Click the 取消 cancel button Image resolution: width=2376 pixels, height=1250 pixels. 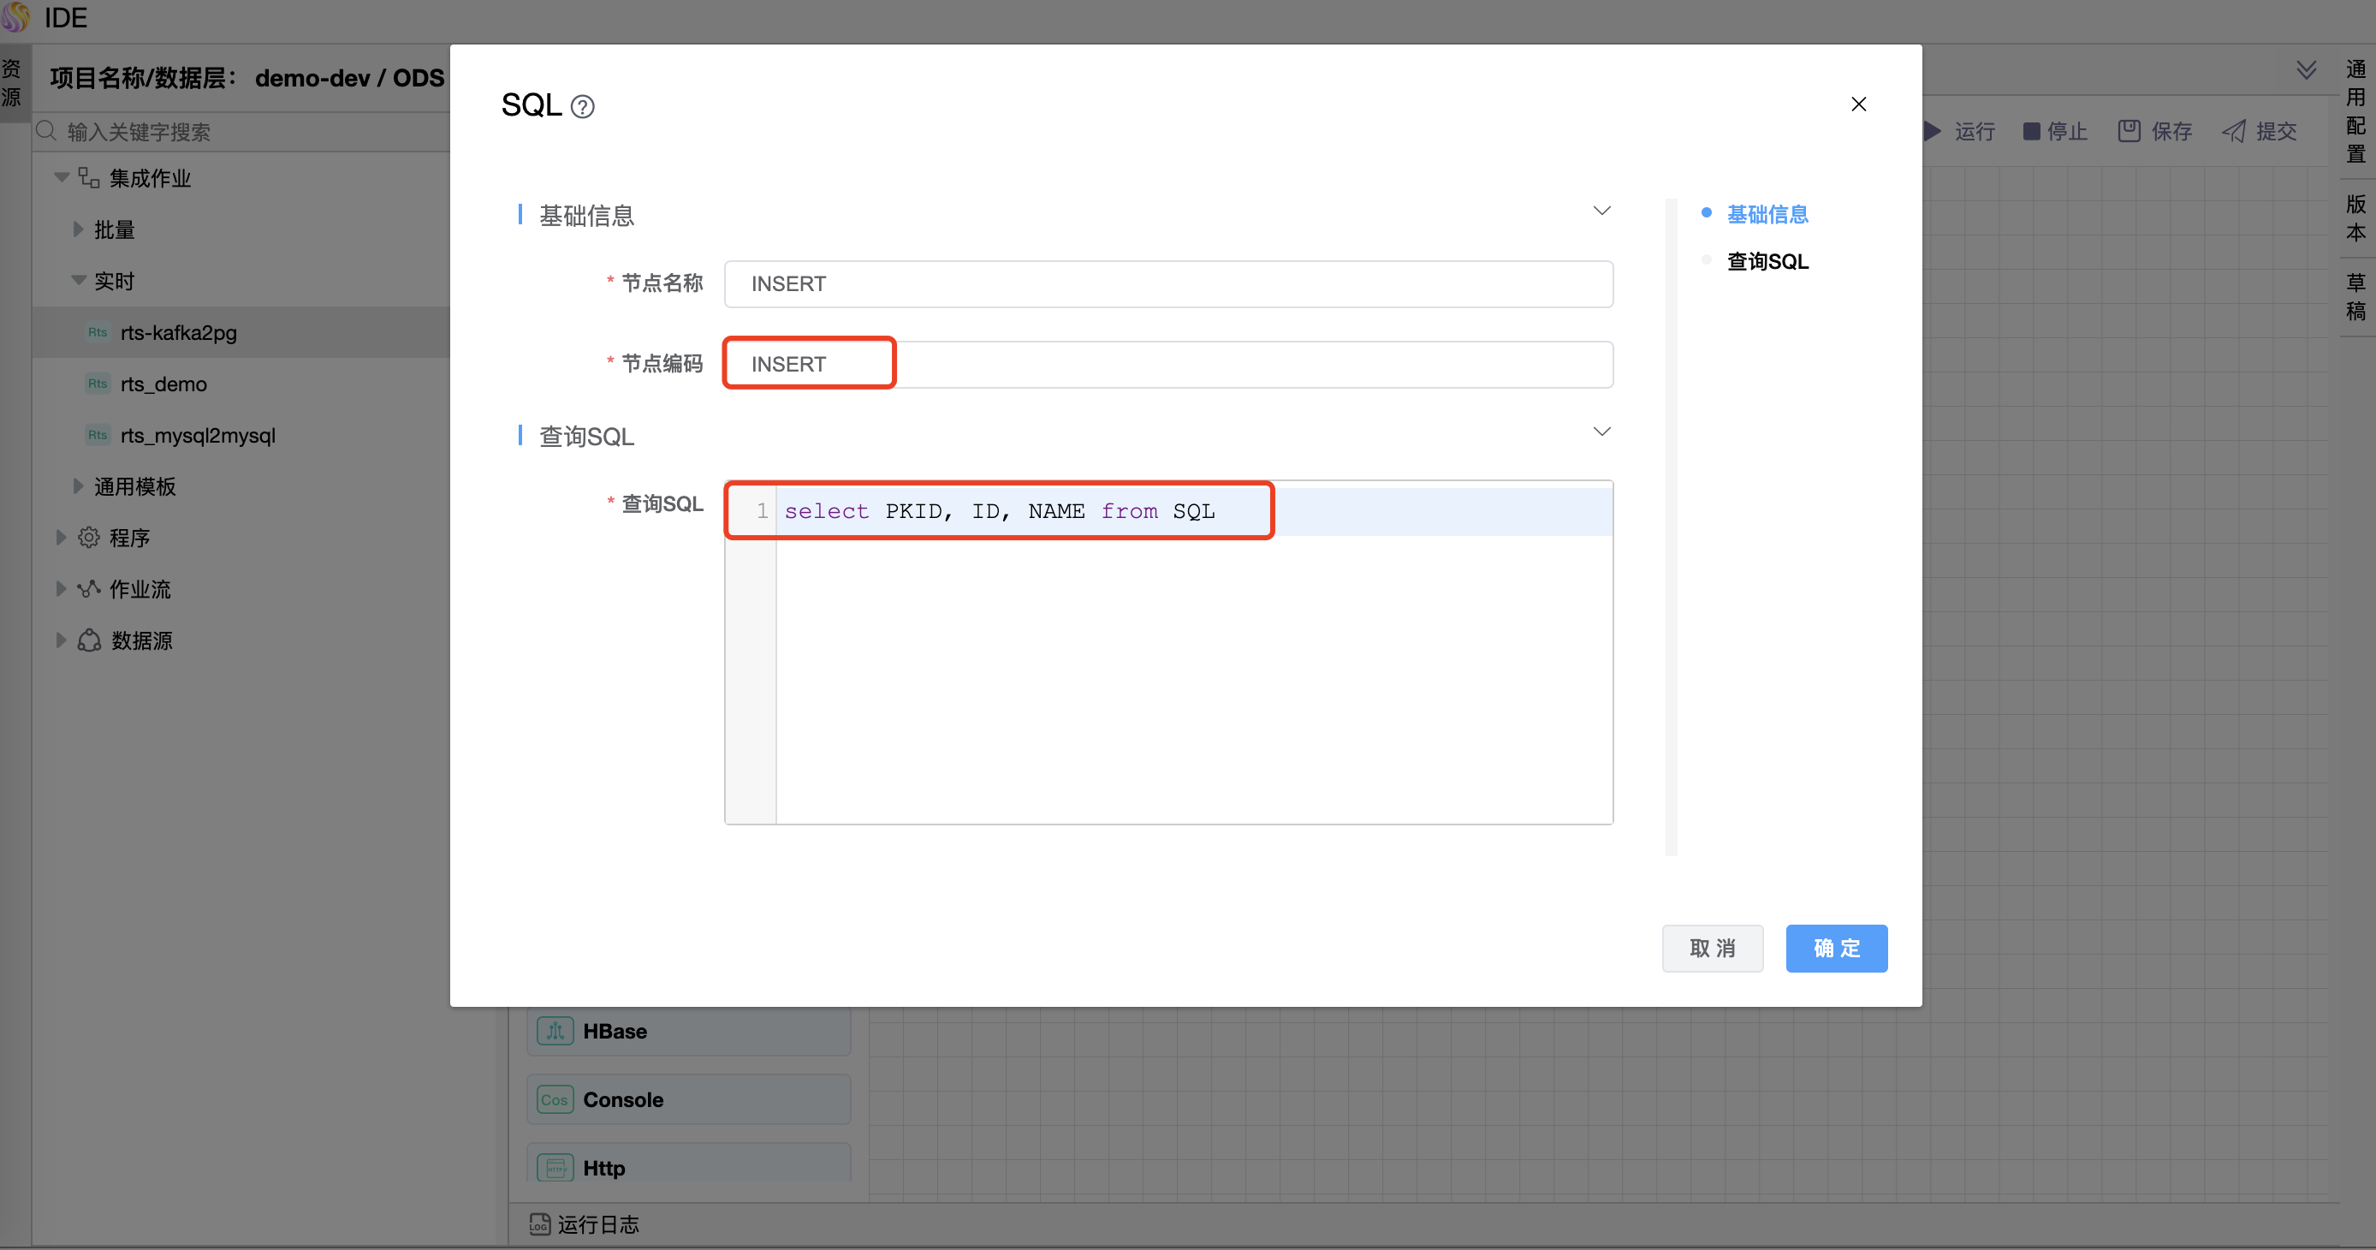[x=1712, y=948]
